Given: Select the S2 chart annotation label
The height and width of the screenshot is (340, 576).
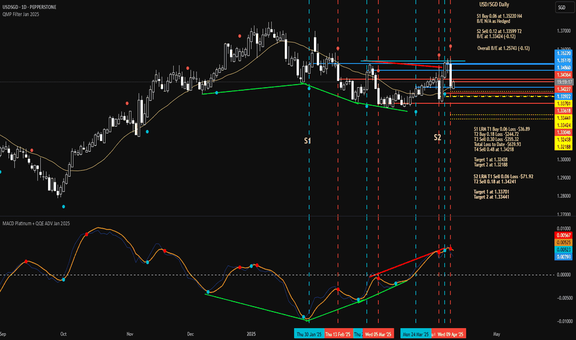Looking at the screenshot, I should point(437,137).
